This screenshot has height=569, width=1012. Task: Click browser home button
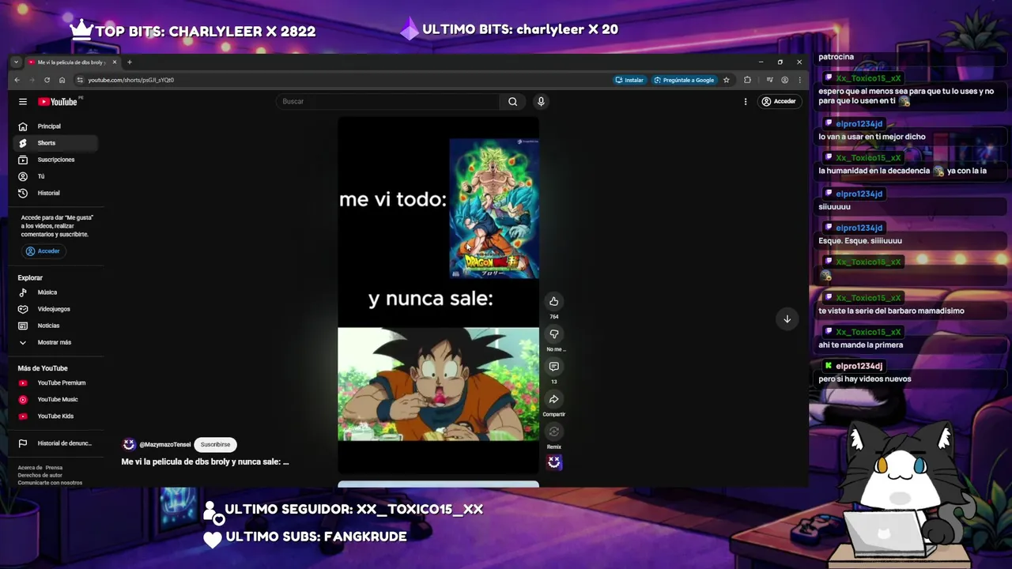(x=62, y=80)
